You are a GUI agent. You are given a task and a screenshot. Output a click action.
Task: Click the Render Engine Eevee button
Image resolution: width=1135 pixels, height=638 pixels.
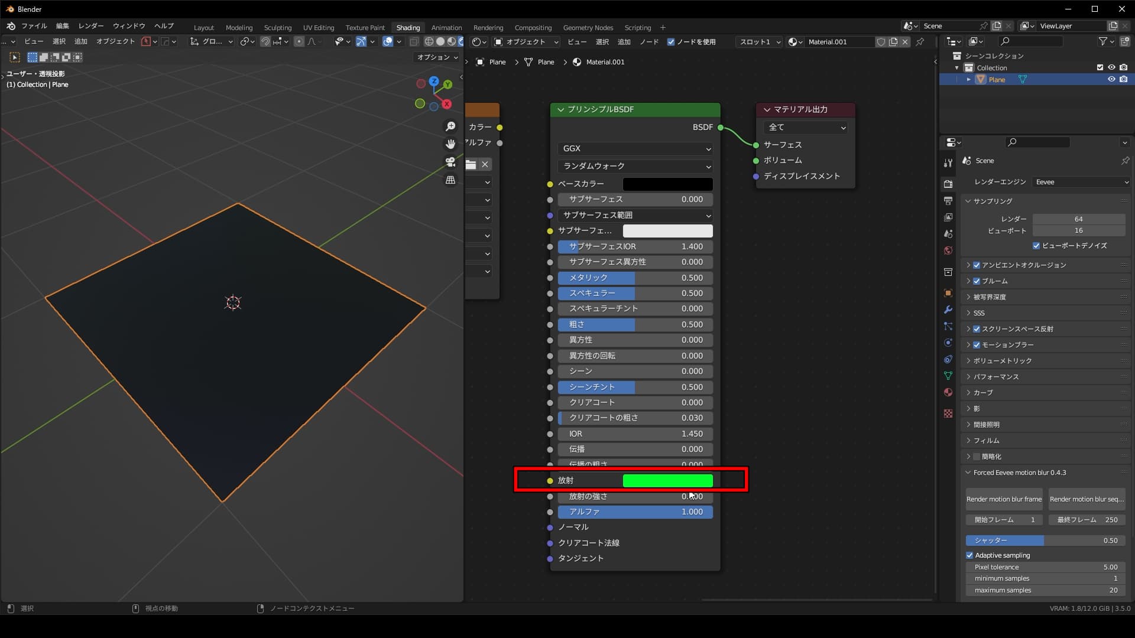click(1078, 181)
